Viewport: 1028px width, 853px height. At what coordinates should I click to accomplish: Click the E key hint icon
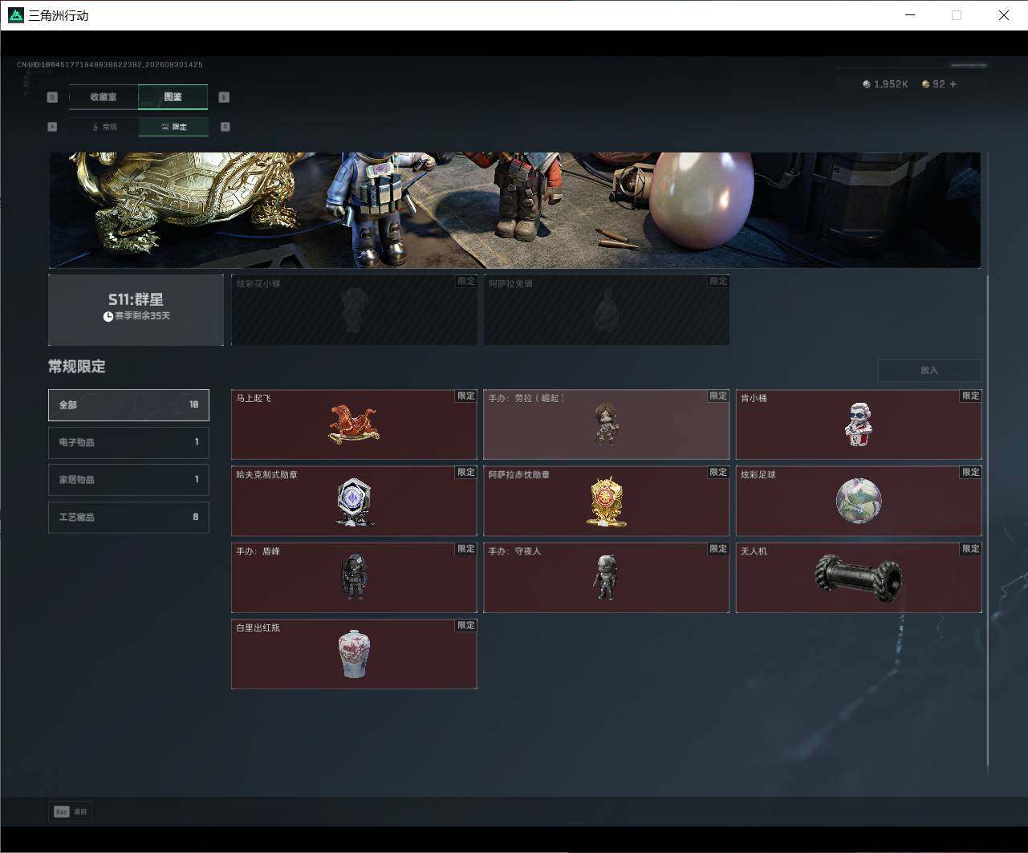point(224,97)
